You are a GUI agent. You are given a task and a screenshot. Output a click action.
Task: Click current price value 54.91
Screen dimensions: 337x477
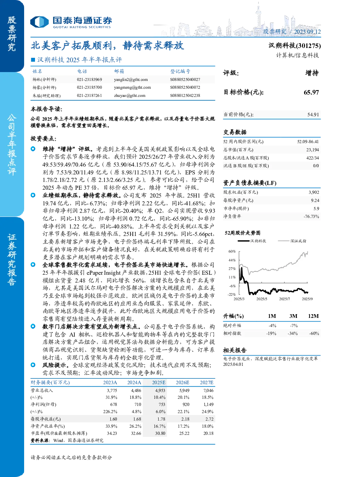(x=313, y=115)
